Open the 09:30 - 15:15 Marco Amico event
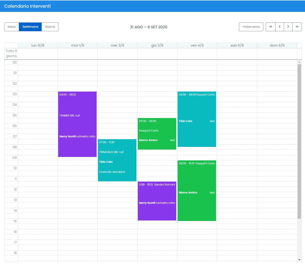The height and width of the screenshot is (266, 305). pos(197,191)
